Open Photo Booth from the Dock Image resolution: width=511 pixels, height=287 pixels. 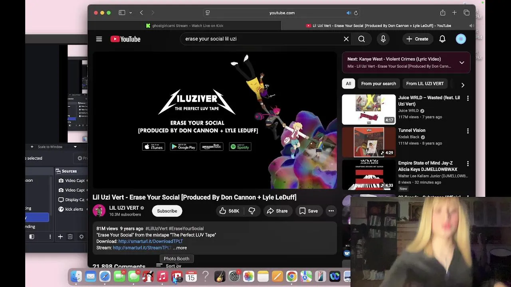point(177,276)
